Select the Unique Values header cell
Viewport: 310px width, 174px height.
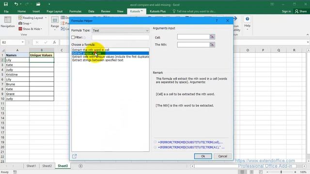(42, 55)
